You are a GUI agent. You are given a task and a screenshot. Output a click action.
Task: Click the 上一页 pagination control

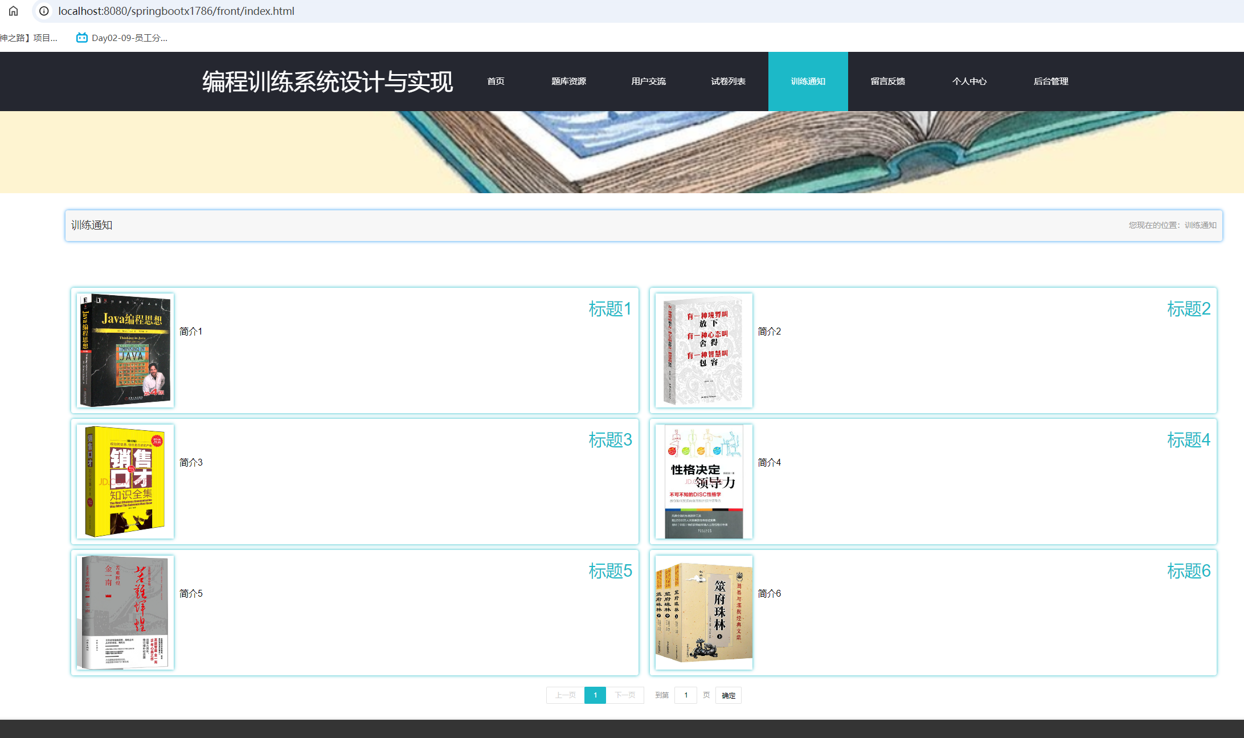click(x=565, y=695)
